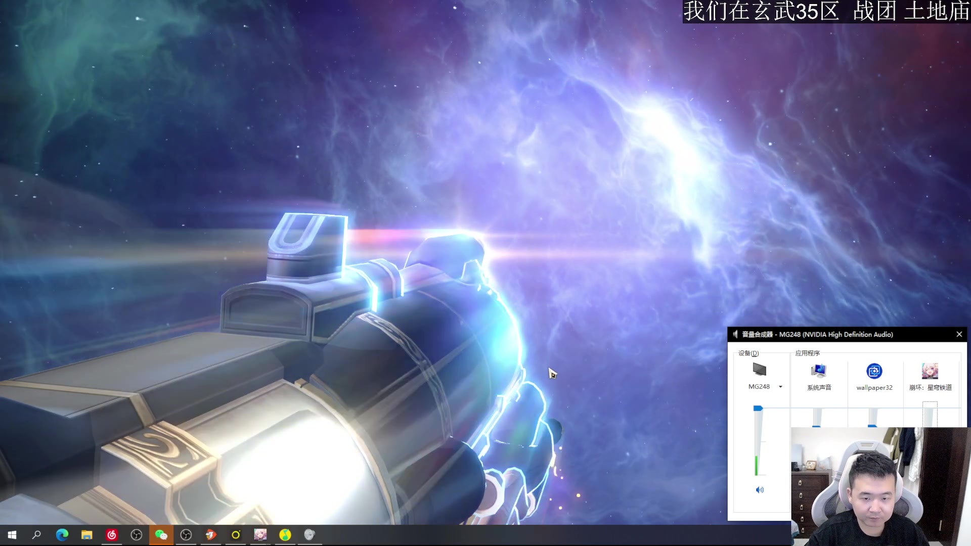Switch to Honkai Star Rail taskbar icon

pyautogui.click(x=260, y=535)
